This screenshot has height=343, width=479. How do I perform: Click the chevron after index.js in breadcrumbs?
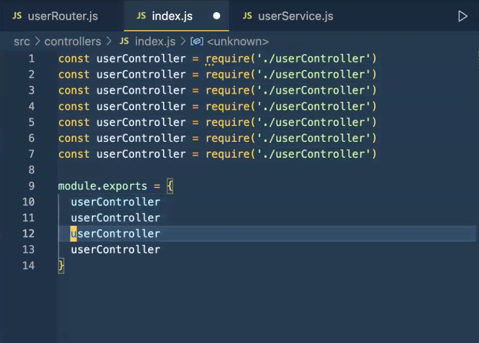tap(183, 41)
